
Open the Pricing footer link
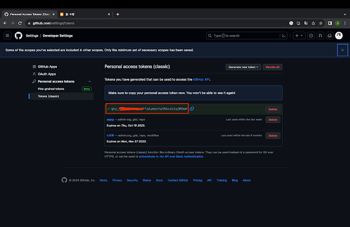(x=197, y=180)
